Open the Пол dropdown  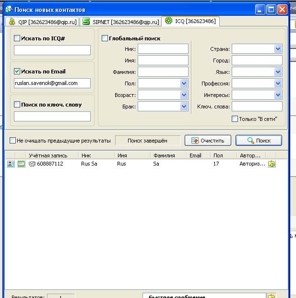[x=184, y=83]
